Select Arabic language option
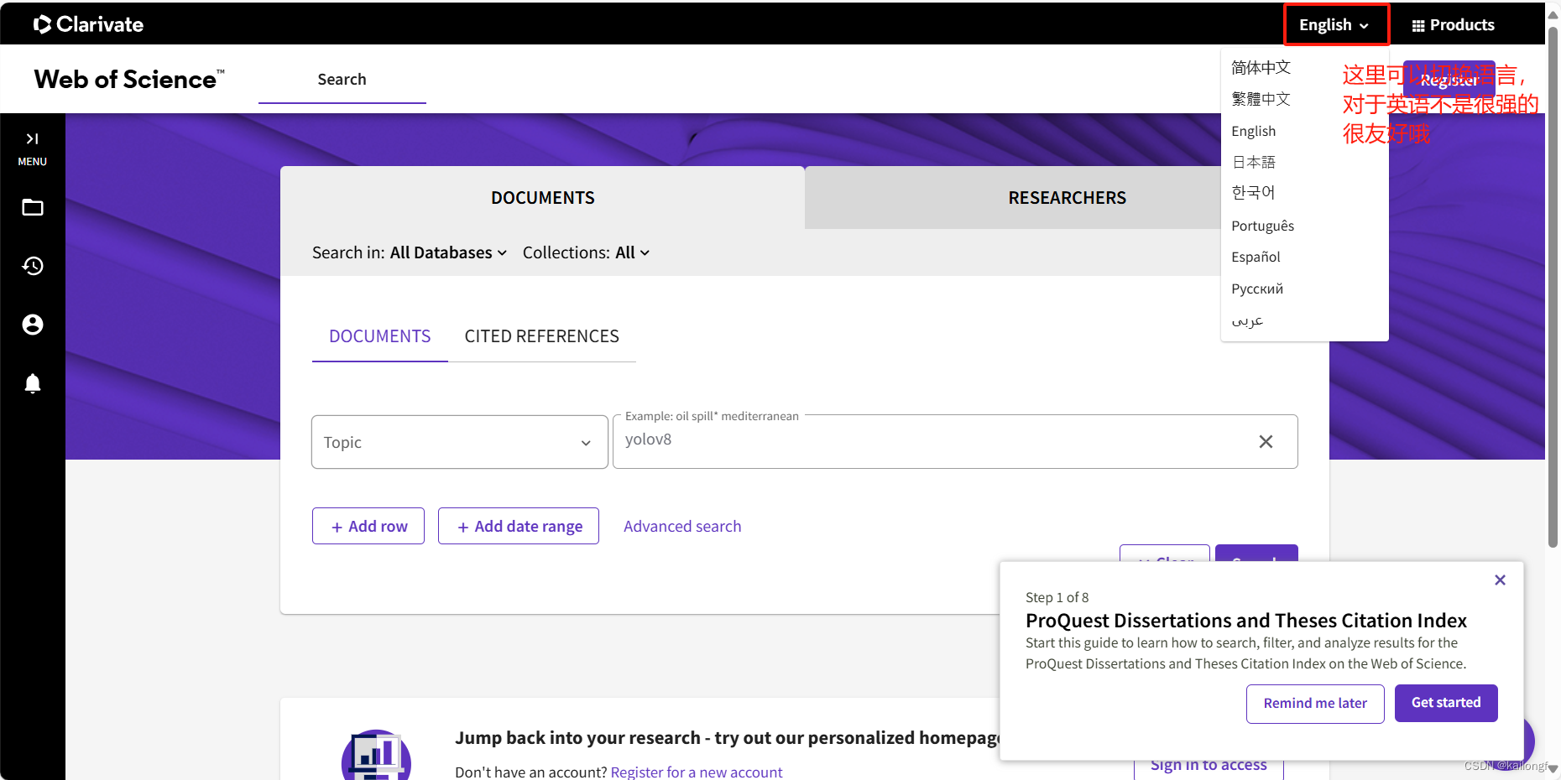This screenshot has height=780, width=1561. point(1247,320)
